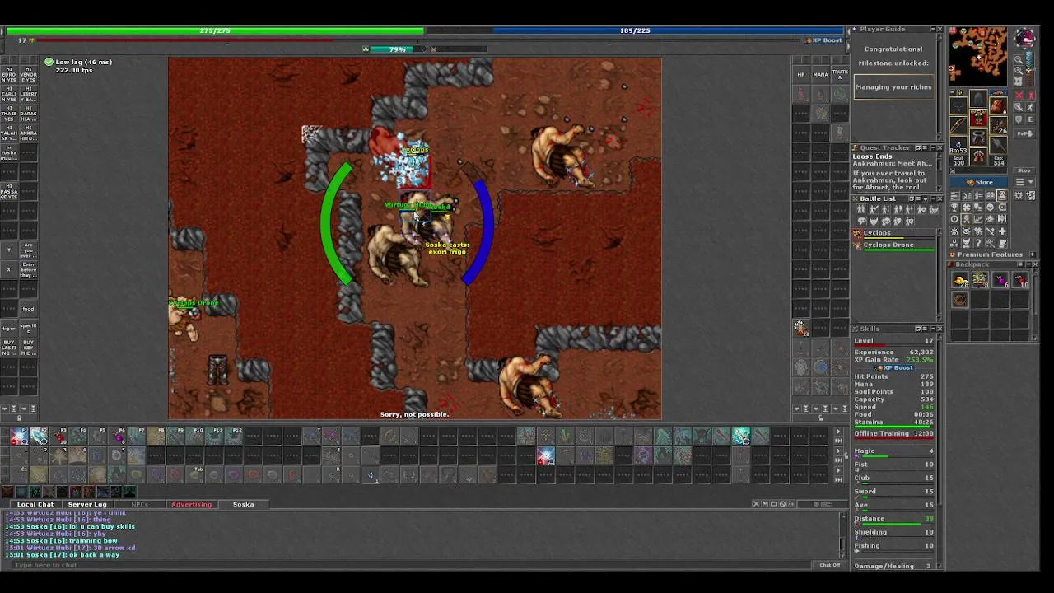Image resolution: width=1054 pixels, height=593 pixels.
Task: Open the Server Log tab
Action: (87, 504)
